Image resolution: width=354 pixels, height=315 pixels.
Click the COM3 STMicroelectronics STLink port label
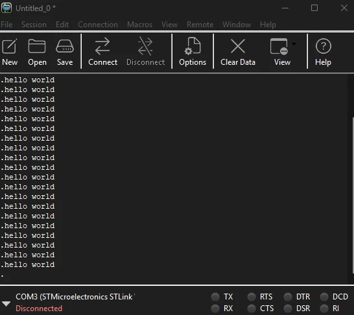click(75, 297)
